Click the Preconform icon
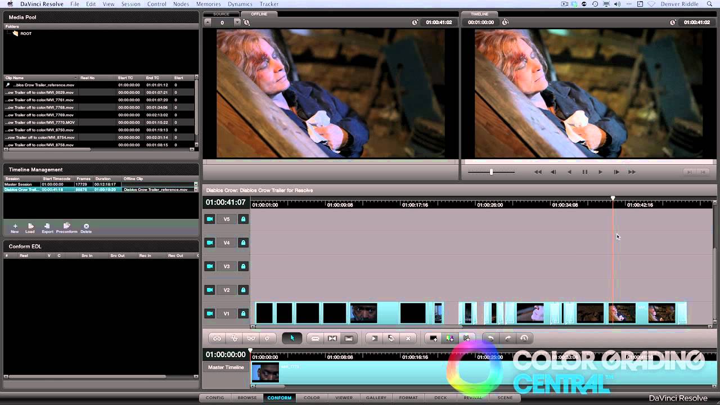720x405 pixels. coord(66,226)
